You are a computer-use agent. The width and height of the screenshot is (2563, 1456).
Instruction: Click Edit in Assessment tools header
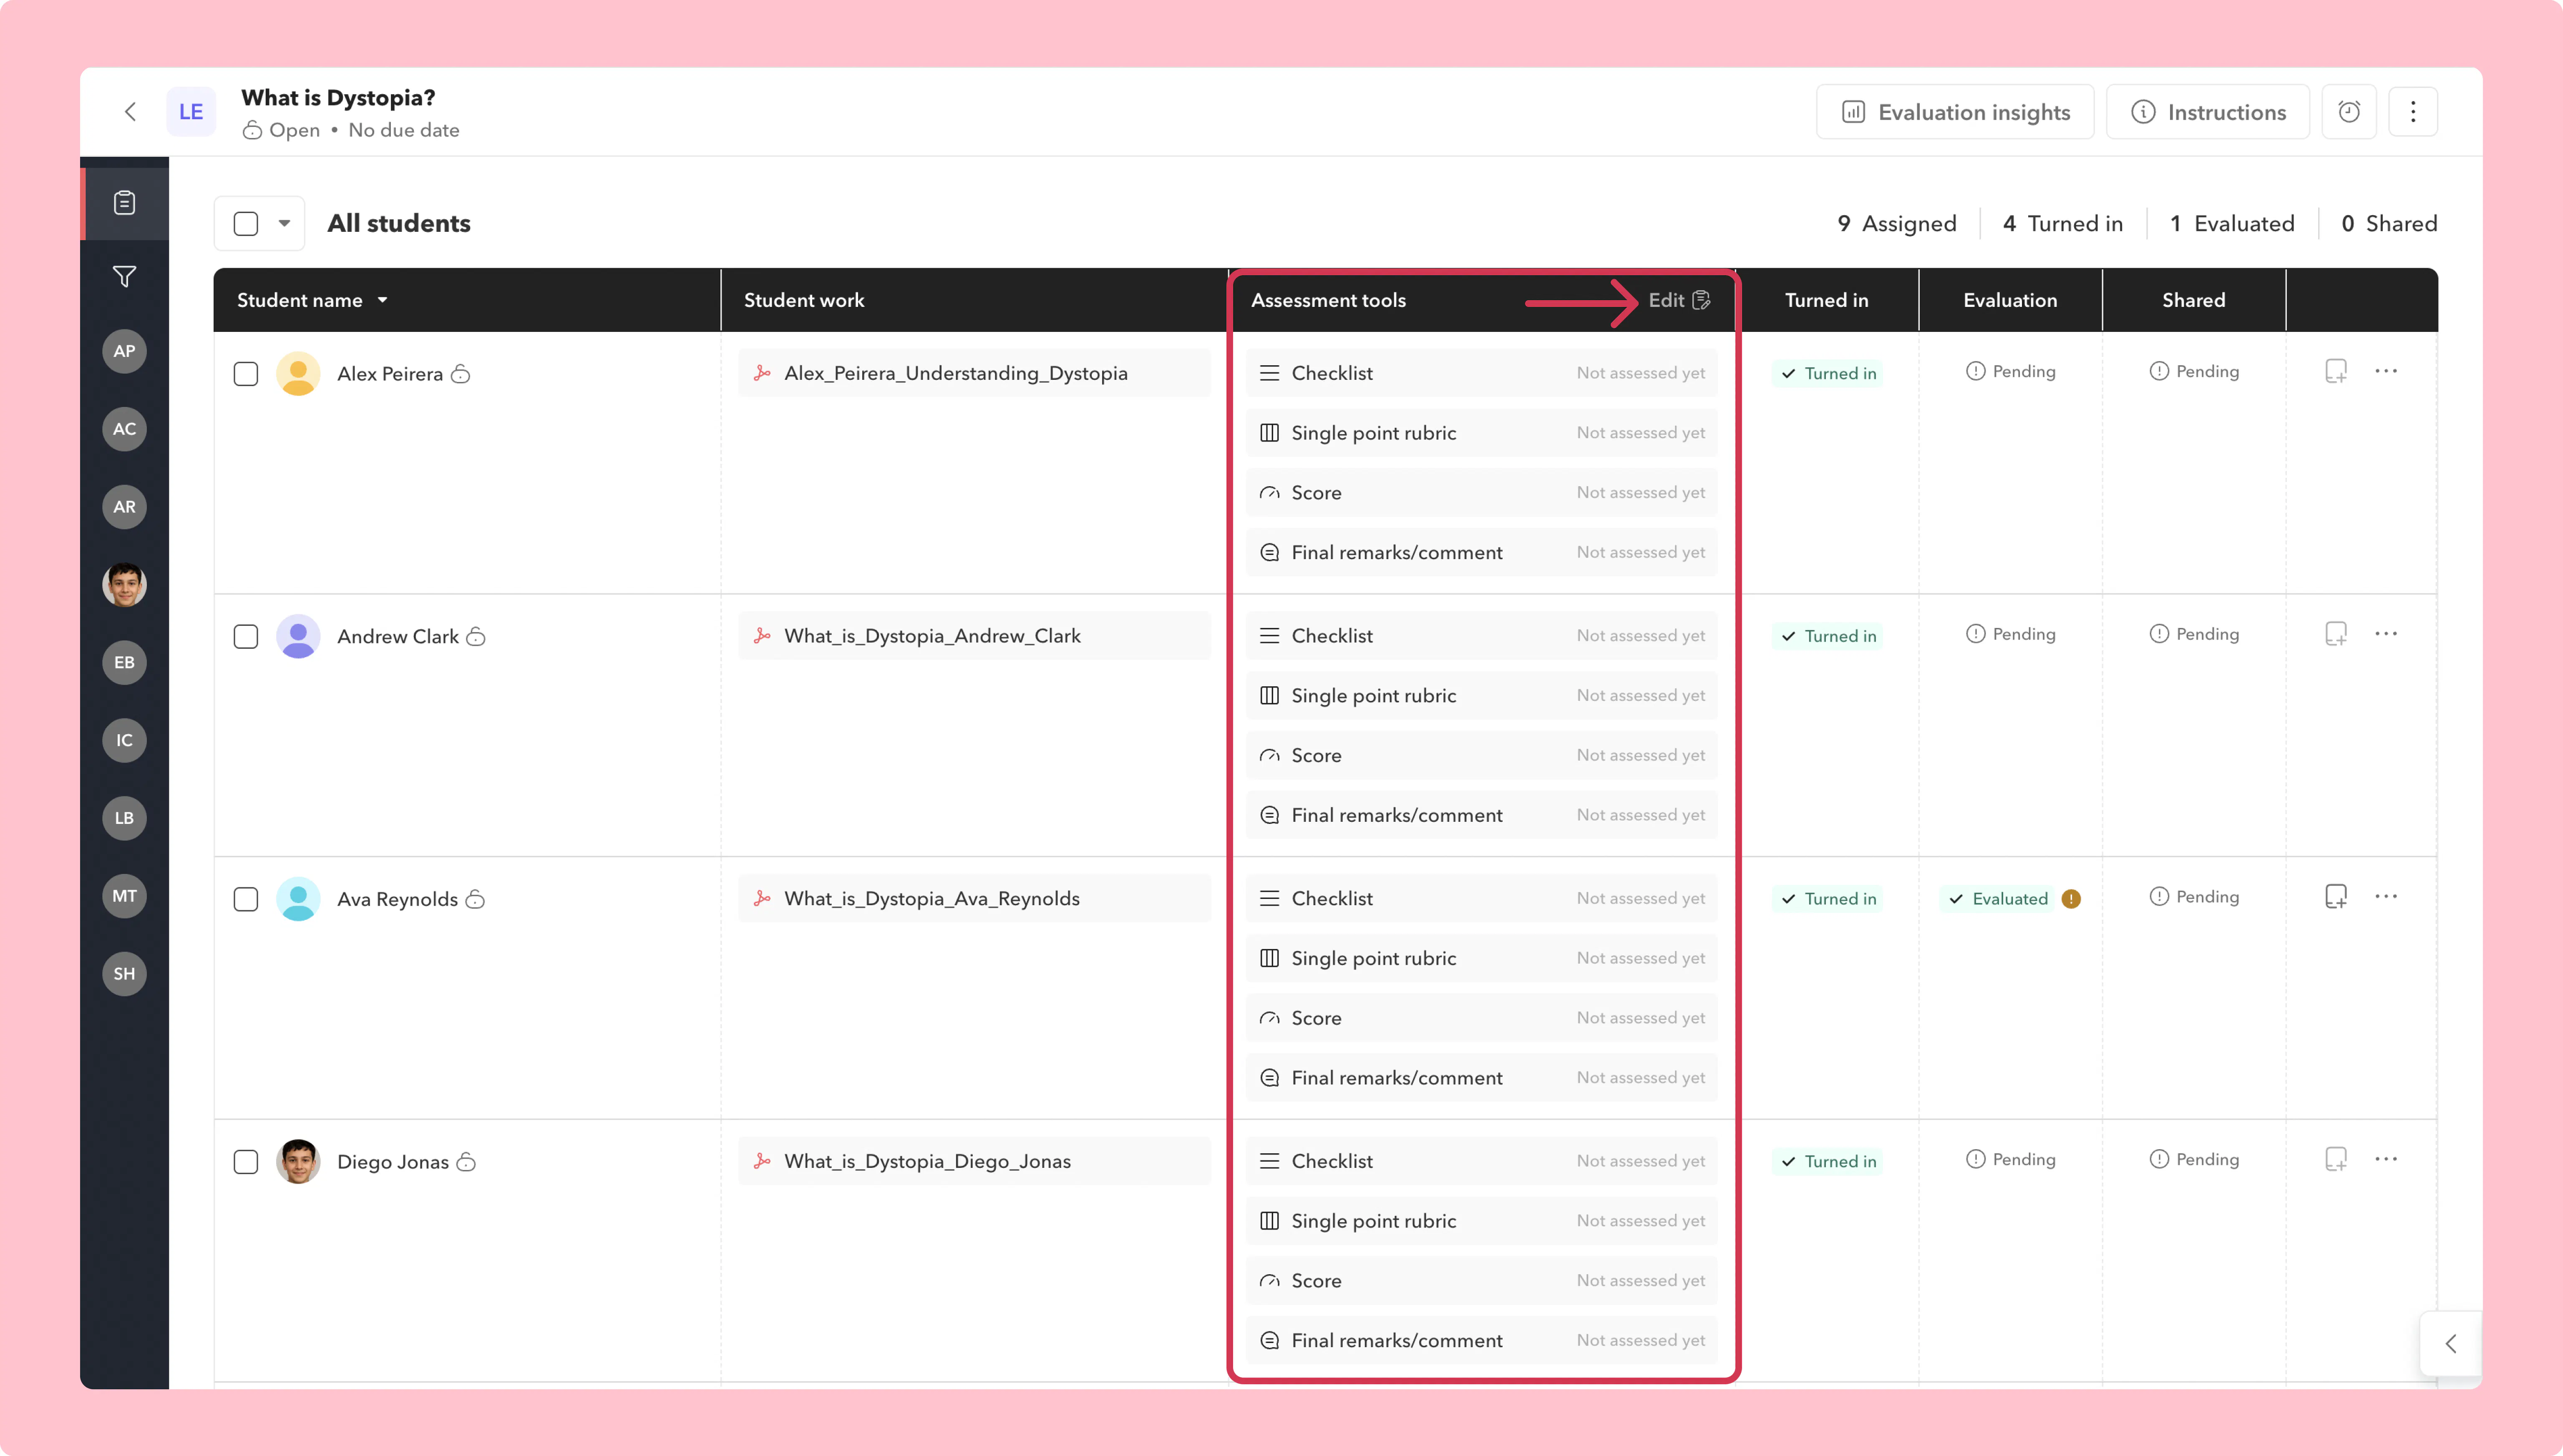(x=1679, y=300)
